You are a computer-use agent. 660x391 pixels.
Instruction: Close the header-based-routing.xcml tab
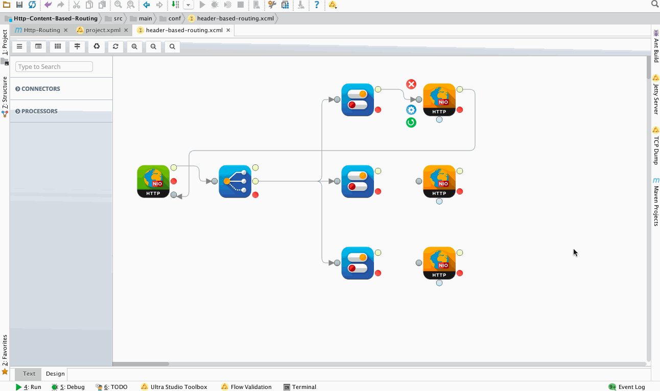(x=228, y=30)
